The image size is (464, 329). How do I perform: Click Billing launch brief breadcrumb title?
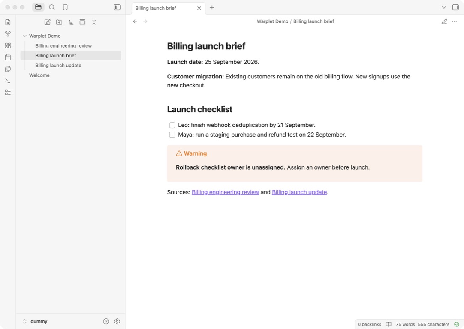[313, 21]
